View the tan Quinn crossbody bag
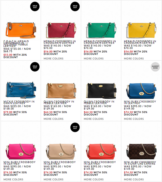The width and height of the screenshot is (162, 182). pos(61,91)
